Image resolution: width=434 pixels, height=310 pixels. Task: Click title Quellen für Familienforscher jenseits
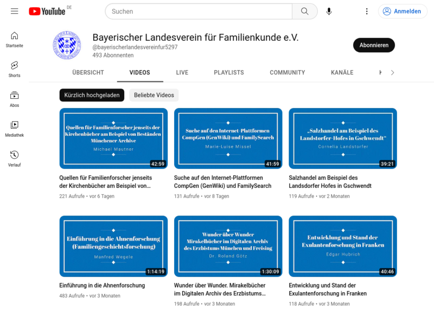pyautogui.click(x=106, y=182)
